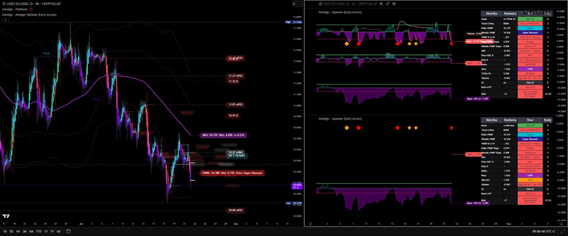Click the A auto-scale circle on right chart
568x236 pixels.
(x=562, y=224)
